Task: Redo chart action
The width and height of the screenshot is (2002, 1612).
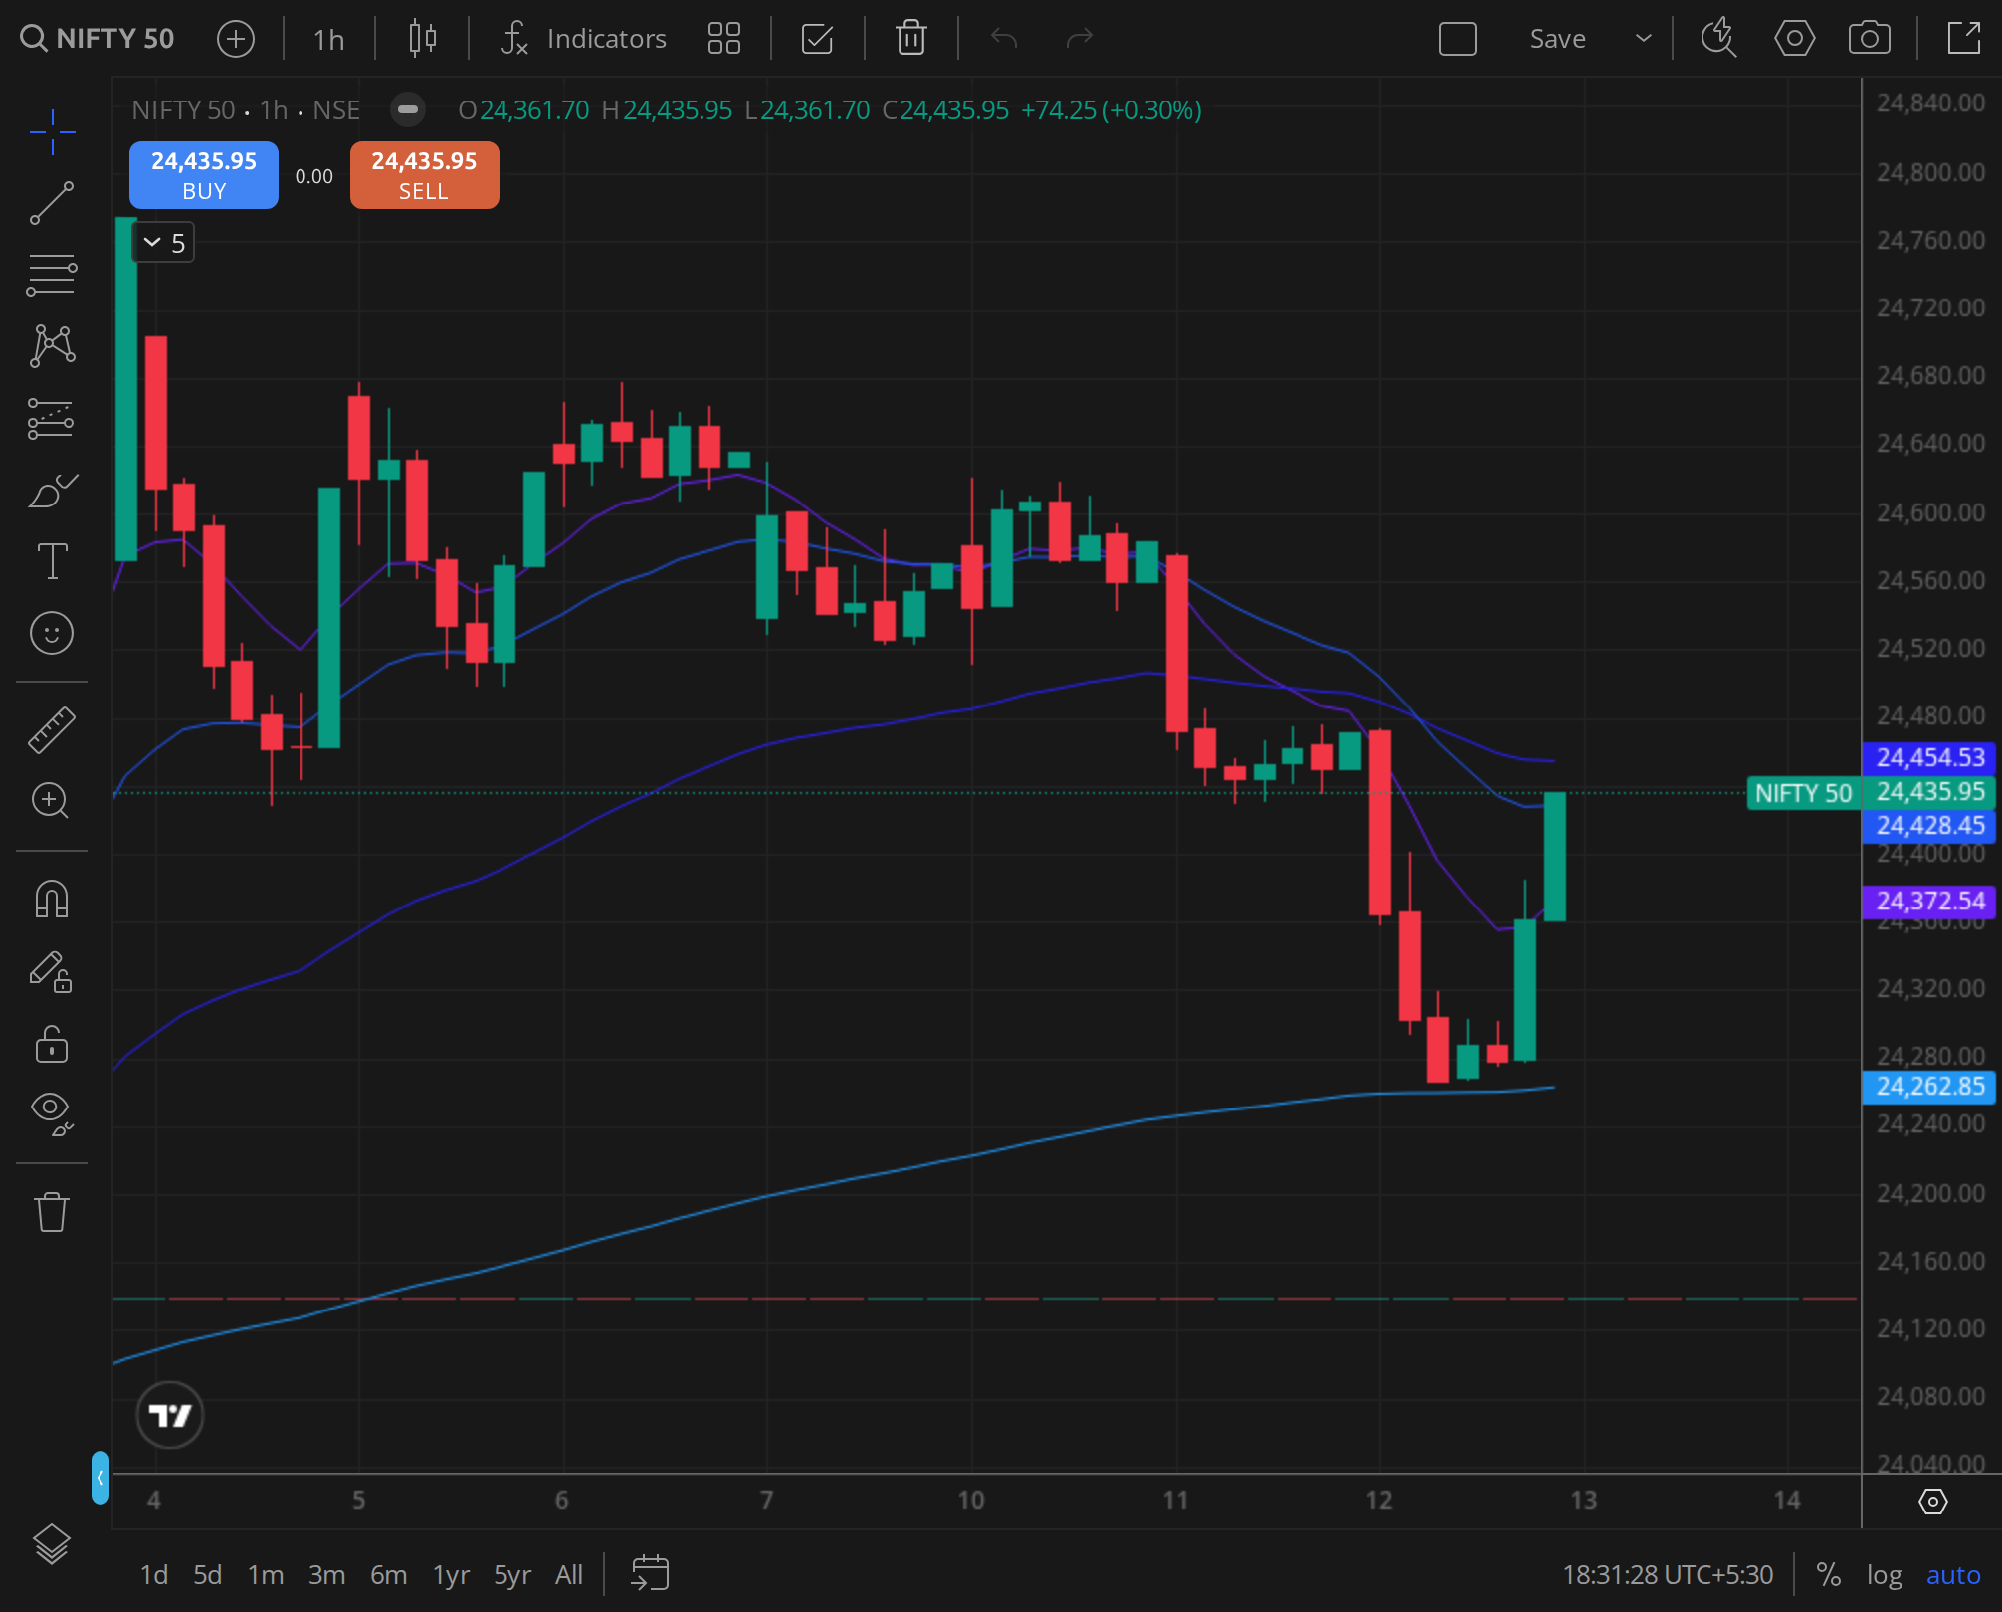Action: pyautogui.click(x=1080, y=39)
